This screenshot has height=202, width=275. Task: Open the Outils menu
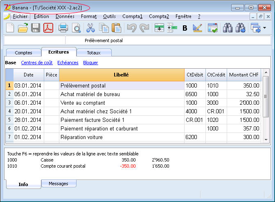(x=109, y=16)
